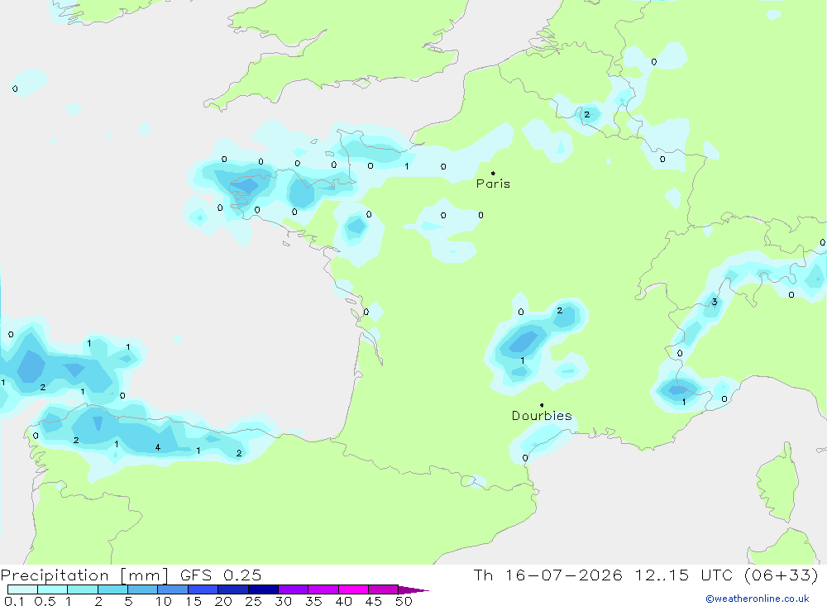
Task: Click the Dourbies city label
Action: [x=542, y=416]
